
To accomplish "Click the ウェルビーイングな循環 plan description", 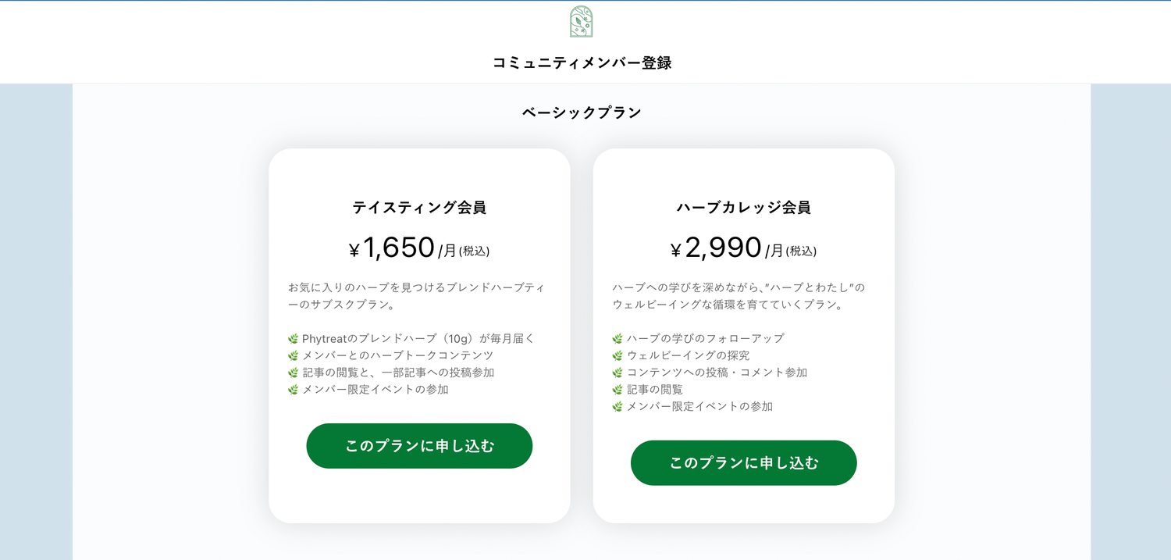I will tap(739, 296).
